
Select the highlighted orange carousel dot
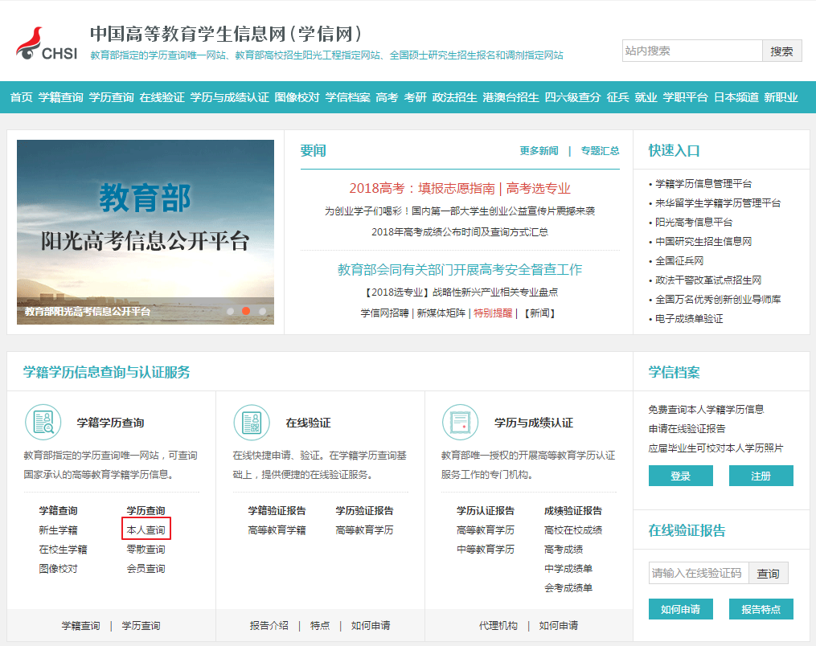click(246, 310)
